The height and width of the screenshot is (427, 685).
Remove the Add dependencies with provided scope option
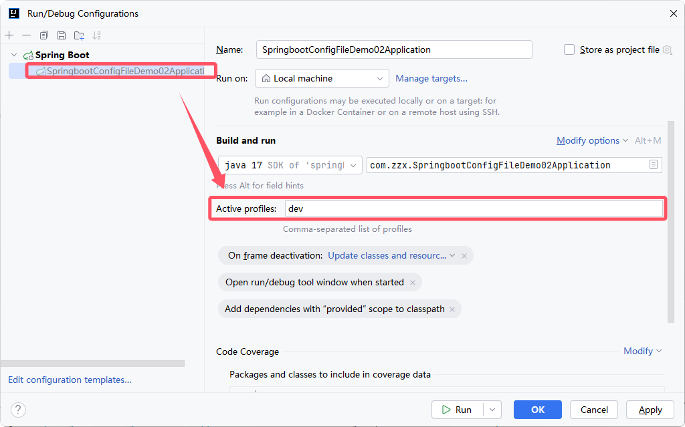(x=452, y=309)
